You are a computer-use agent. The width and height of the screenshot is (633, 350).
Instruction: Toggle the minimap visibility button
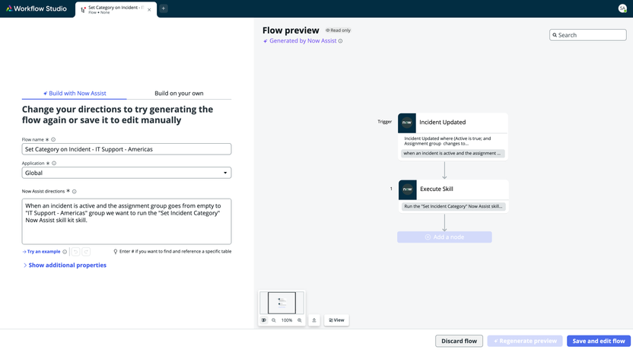click(264, 320)
